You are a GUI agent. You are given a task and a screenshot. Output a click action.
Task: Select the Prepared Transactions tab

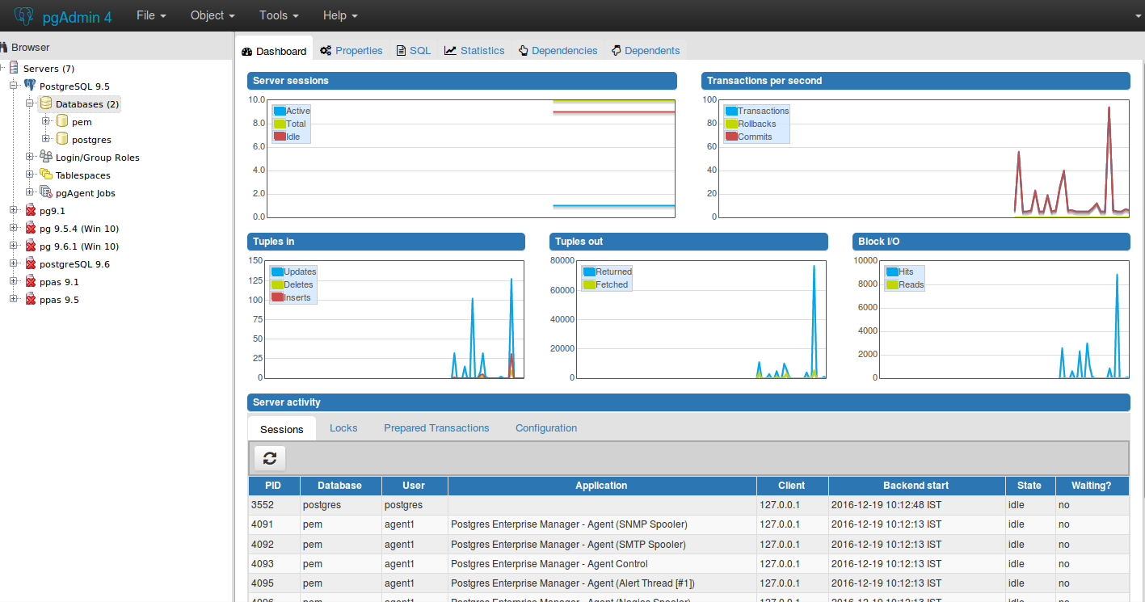(436, 428)
